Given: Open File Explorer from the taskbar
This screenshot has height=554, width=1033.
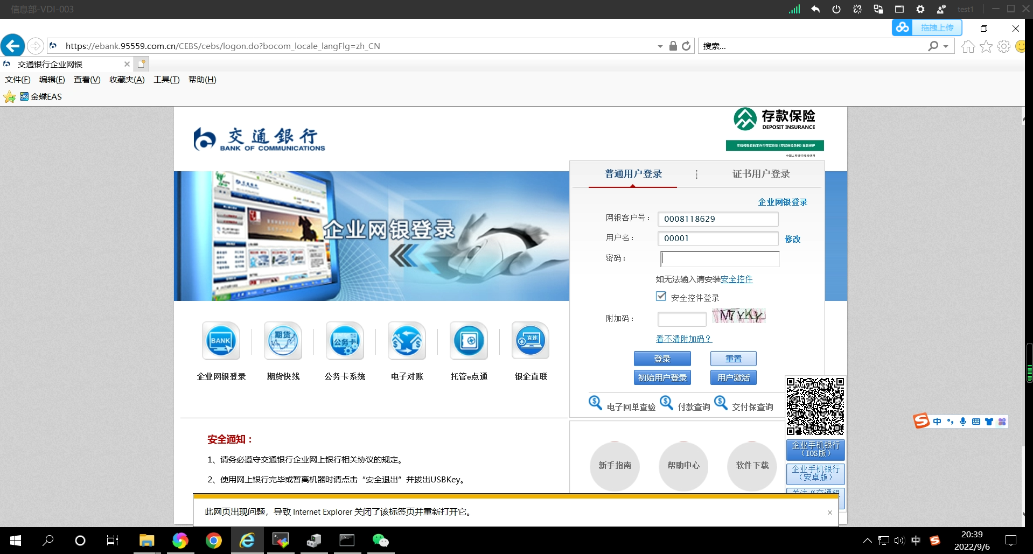Looking at the screenshot, I should point(147,541).
